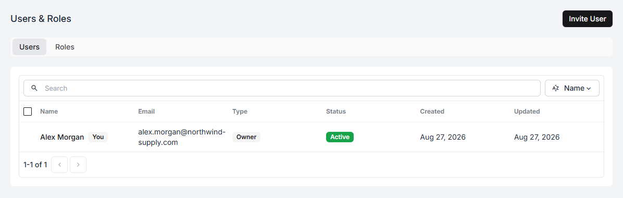
Task: Go to next page arrow
Action: pyautogui.click(x=78, y=165)
